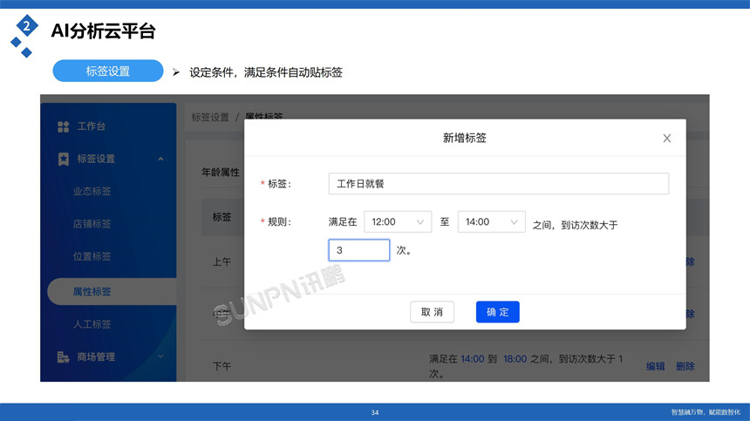Click the blue 标签设置 pill button
750x421 pixels.
click(108, 71)
